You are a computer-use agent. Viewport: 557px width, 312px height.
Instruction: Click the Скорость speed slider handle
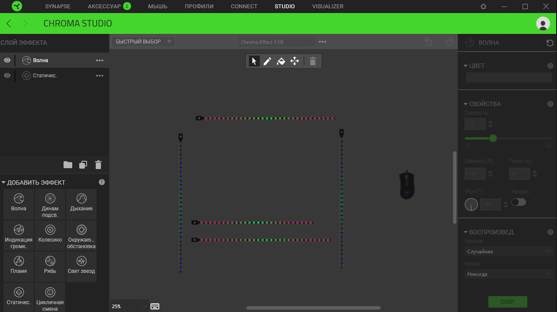(493, 138)
